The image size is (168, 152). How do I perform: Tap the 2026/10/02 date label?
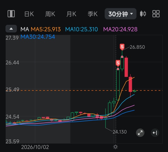coord(35,147)
